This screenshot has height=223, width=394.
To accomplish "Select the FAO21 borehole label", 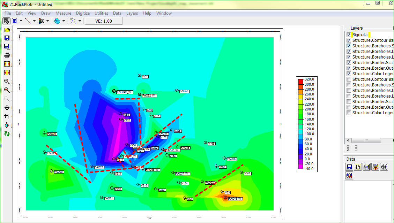I will (x=109, y=198).
